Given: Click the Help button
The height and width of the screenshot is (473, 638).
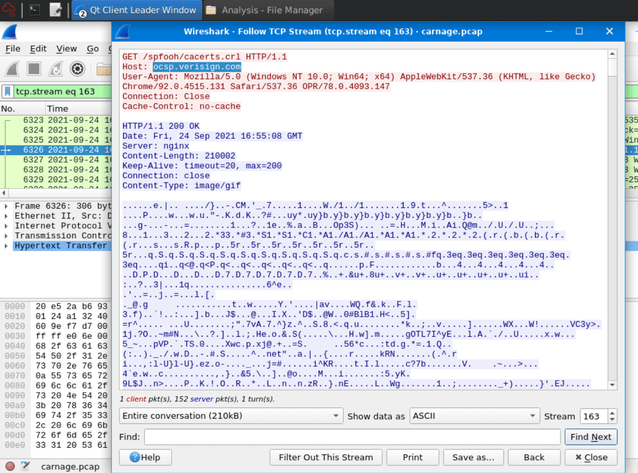Looking at the screenshot, I should tap(145, 457).
